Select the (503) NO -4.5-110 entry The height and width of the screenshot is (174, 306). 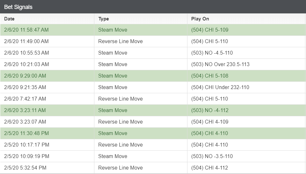click(212, 53)
